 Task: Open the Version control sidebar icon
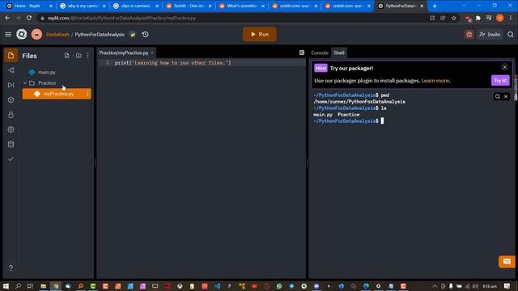coord(11,70)
